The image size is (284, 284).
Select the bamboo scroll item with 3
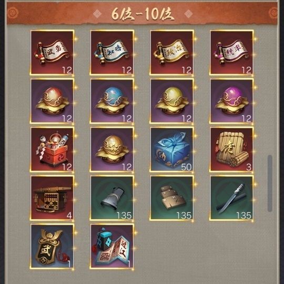(231, 149)
